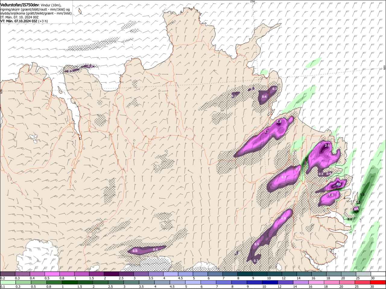Click the snow legend swatch starting at 1.5
The height and width of the screenshot is (289, 386).
coord(96,274)
